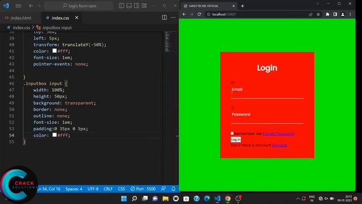Open the #fff color swatch on line 54
The width and height of the screenshot is (362, 204).
tap(54, 135)
